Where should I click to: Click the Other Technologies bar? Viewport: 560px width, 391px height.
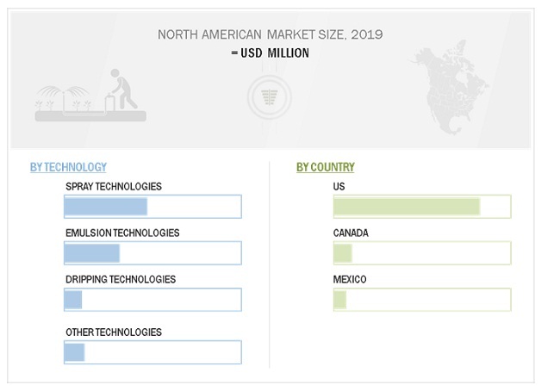point(75,352)
